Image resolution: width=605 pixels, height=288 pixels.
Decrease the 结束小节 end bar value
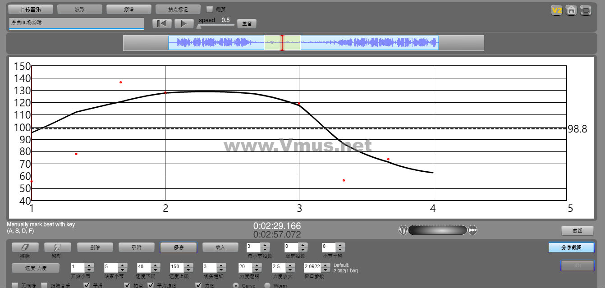[x=122, y=269]
